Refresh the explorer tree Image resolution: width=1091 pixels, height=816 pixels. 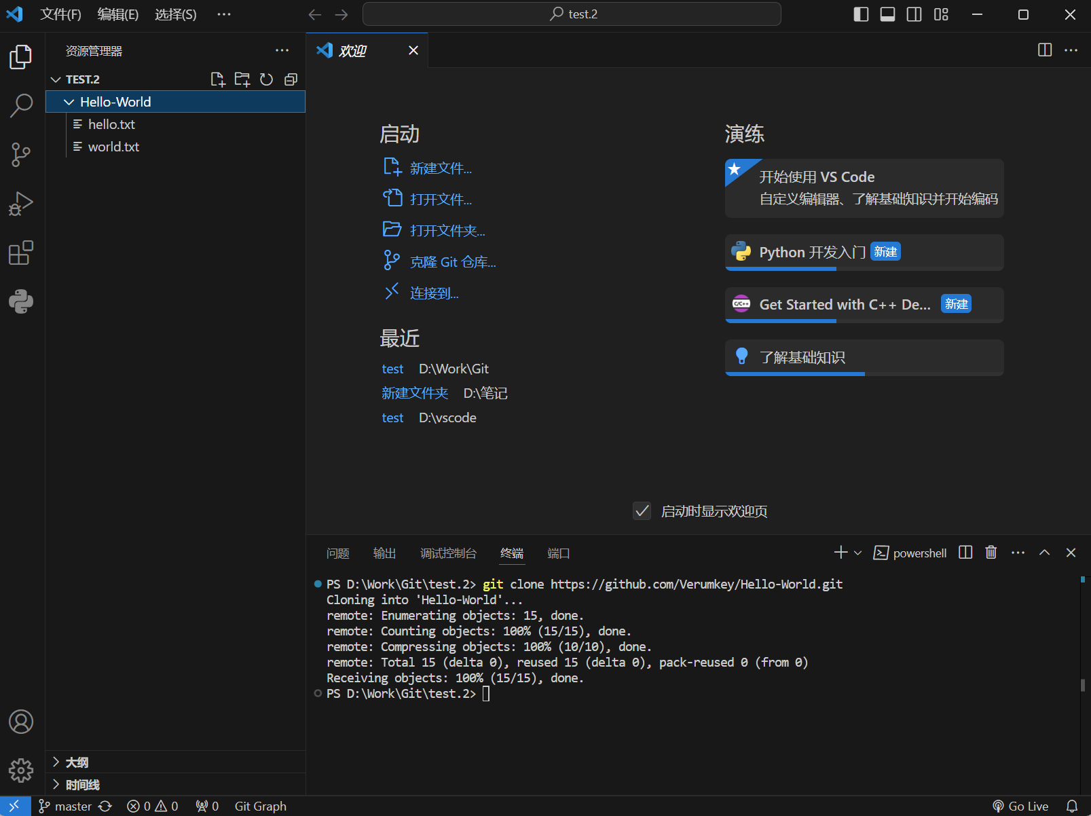(x=266, y=79)
